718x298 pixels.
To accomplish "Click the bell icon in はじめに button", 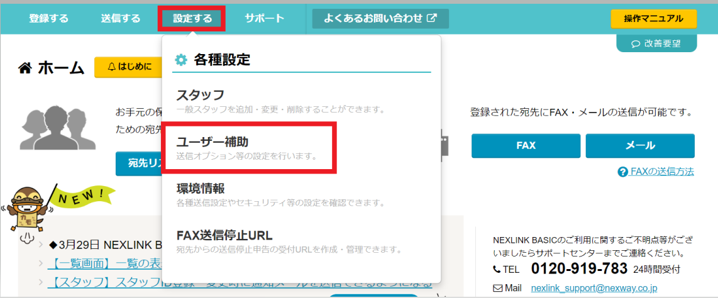I will click(111, 67).
